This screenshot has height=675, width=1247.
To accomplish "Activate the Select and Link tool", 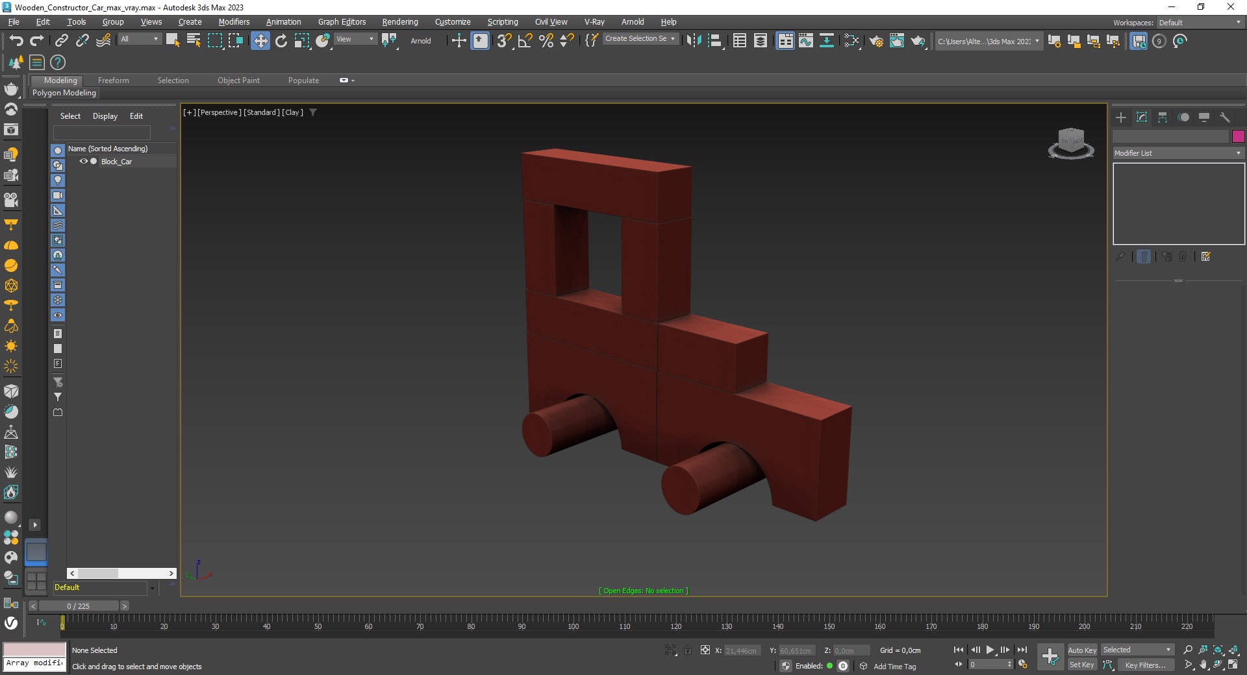I will [61, 41].
